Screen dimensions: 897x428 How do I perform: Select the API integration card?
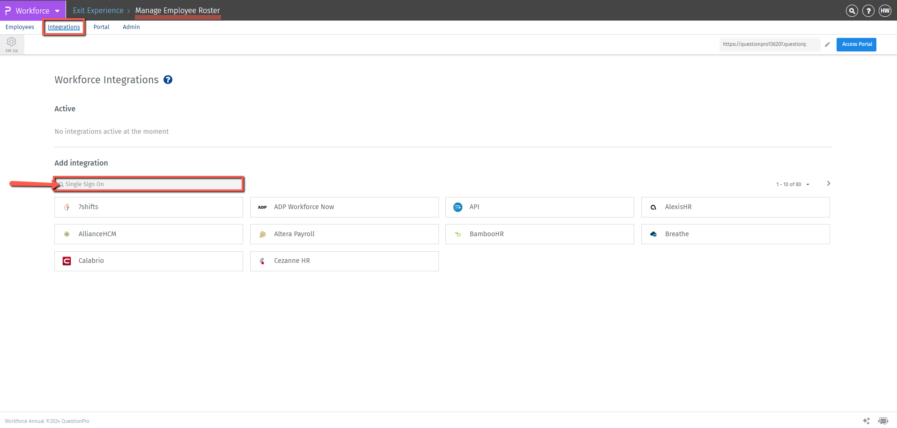[x=540, y=207]
